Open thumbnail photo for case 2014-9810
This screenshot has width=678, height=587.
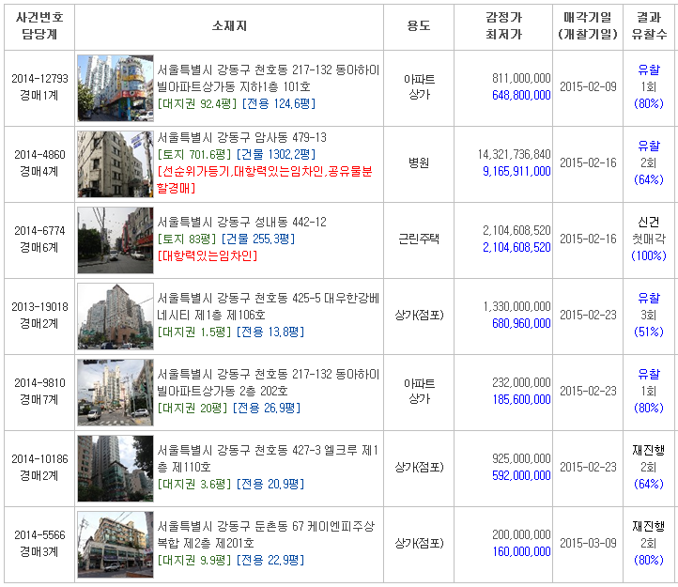pyautogui.click(x=116, y=393)
